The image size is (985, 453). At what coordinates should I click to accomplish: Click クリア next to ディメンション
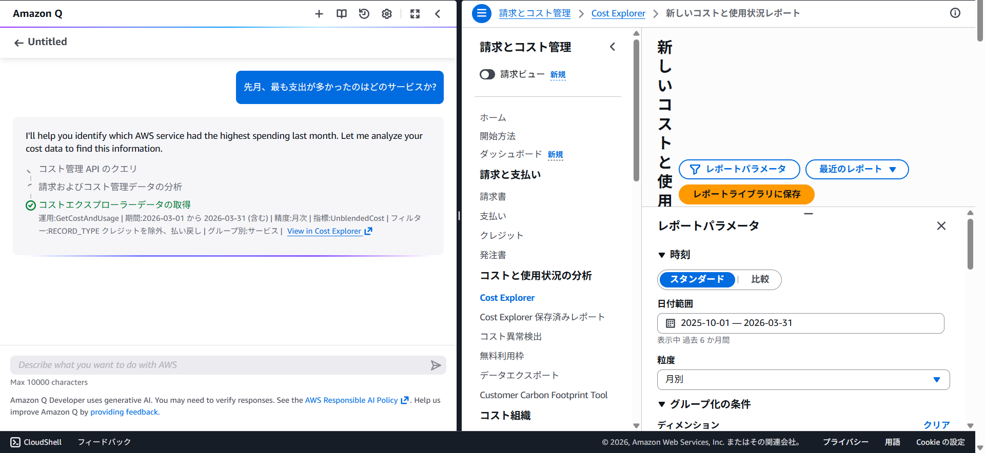937,425
